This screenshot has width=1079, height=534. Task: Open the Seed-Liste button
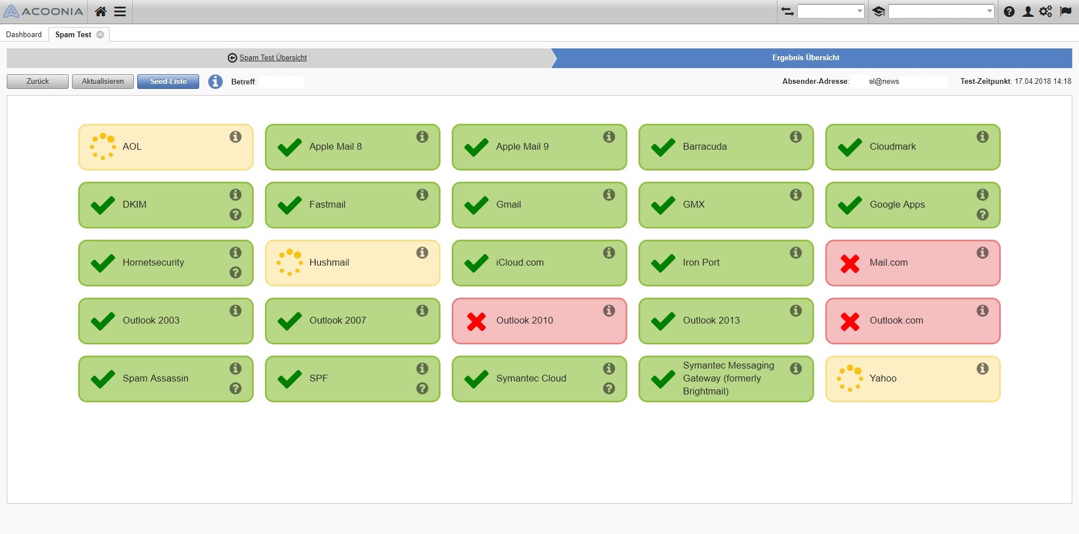[168, 82]
